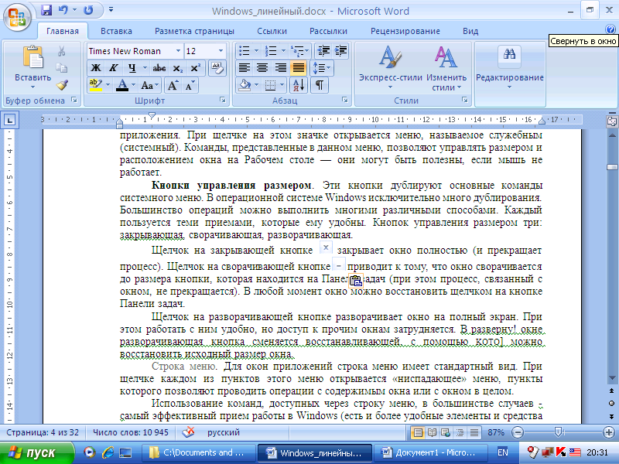Activate the Format Painter brush
The width and height of the screenshot is (619, 464).
[x=62, y=84]
